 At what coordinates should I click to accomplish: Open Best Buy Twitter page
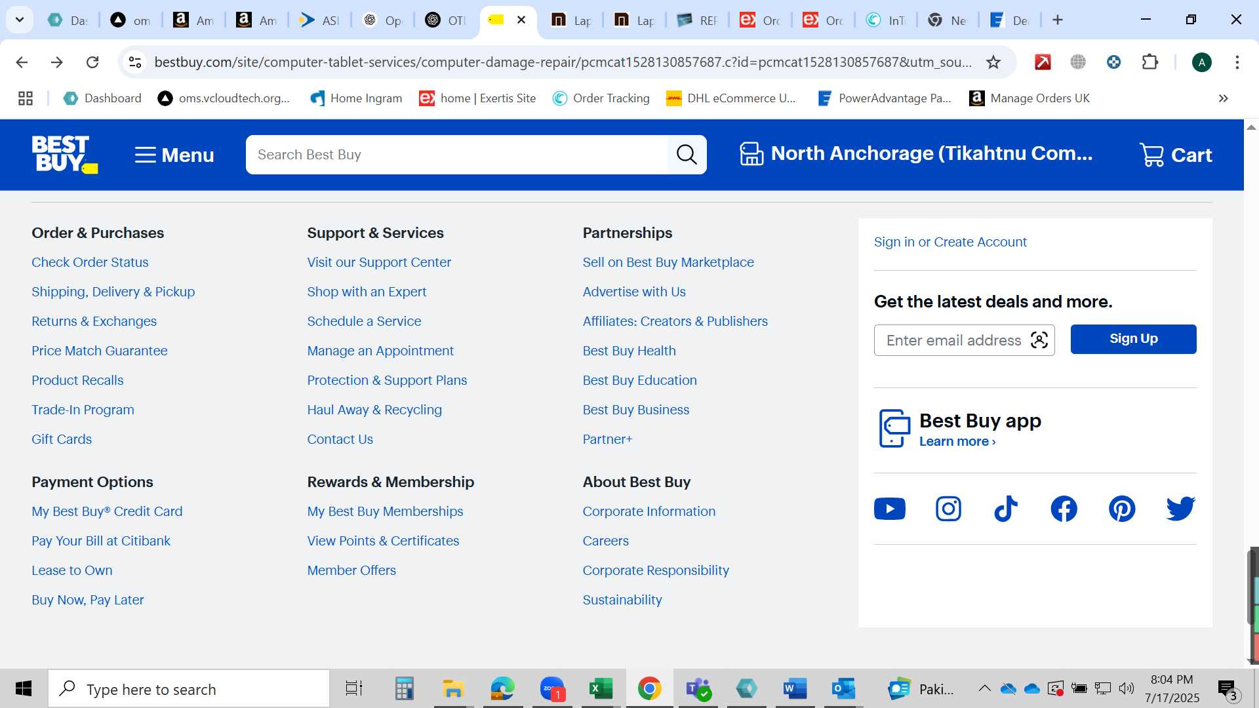click(x=1180, y=509)
